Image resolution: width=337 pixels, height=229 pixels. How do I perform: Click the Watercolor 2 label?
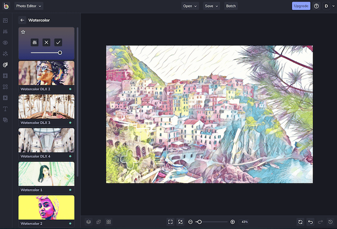(31, 224)
